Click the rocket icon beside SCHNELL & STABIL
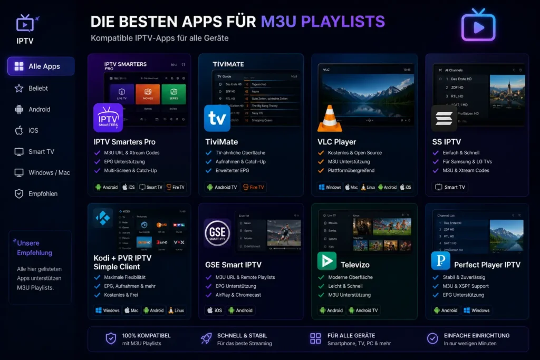Viewport: 540px width, 360px height. click(206, 339)
